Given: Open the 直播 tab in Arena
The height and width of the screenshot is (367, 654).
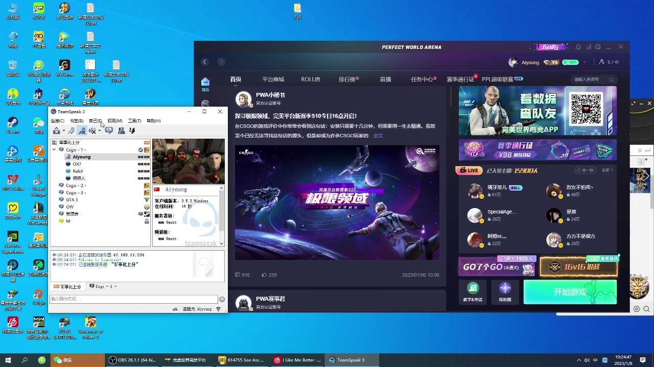Looking at the screenshot, I should tap(385, 80).
